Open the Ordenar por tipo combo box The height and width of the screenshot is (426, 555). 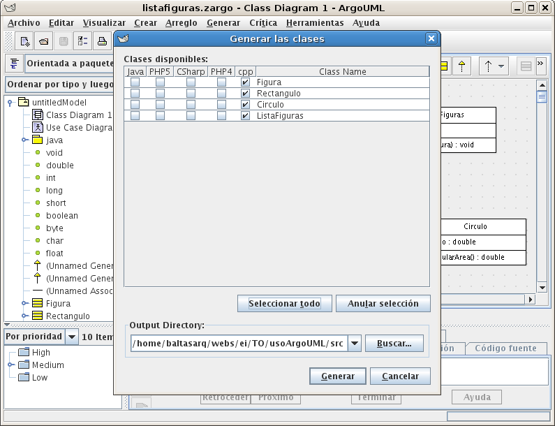click(60, 85)
